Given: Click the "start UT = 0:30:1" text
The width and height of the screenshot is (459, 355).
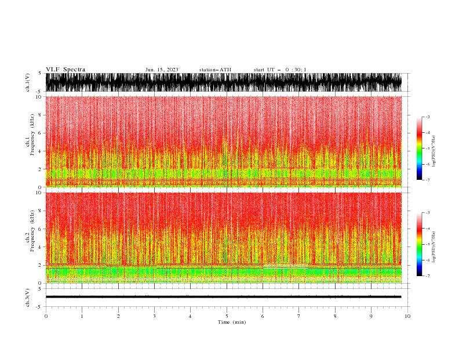Looking at the screenshot, I should (x=280, y=70).
